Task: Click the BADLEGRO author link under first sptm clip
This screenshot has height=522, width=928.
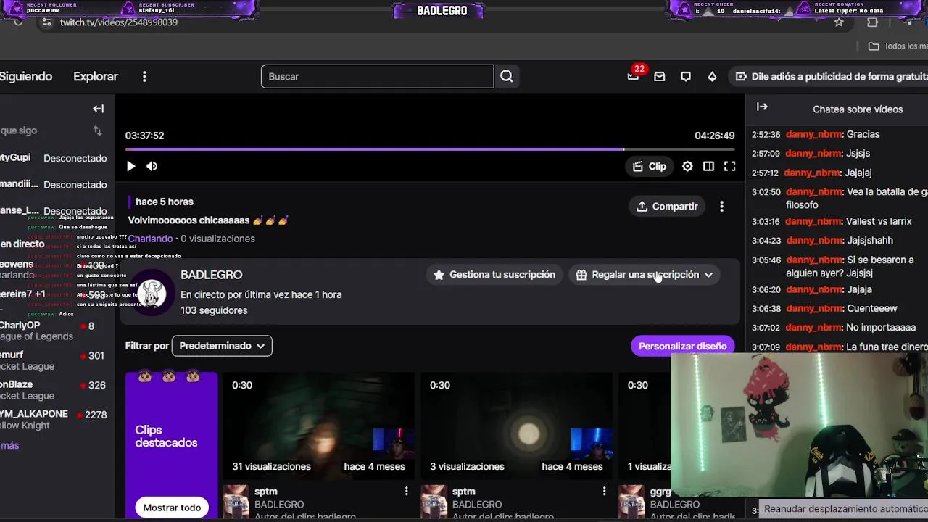Action: point(279,505)
